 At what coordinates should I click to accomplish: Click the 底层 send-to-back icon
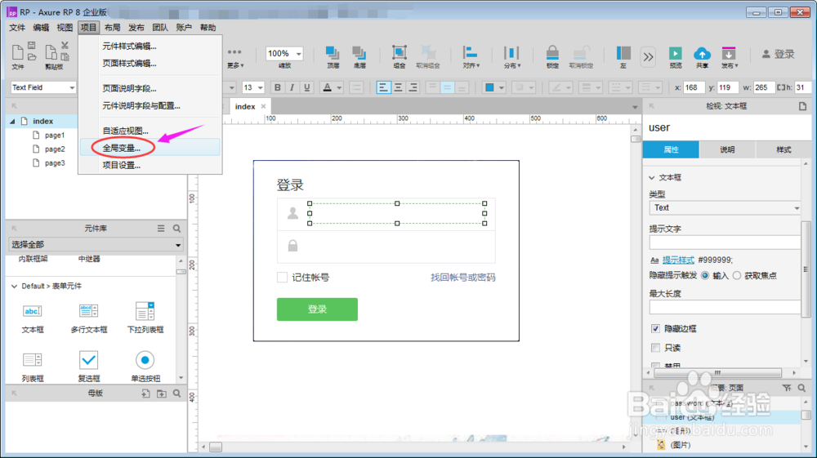click(359, 52)
